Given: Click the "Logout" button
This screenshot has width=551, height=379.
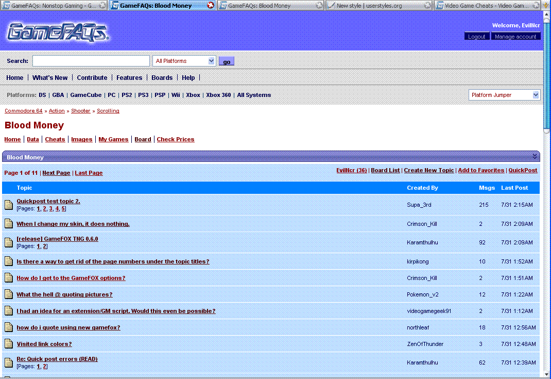Looking at the screenshot, I should coord(477,36).
